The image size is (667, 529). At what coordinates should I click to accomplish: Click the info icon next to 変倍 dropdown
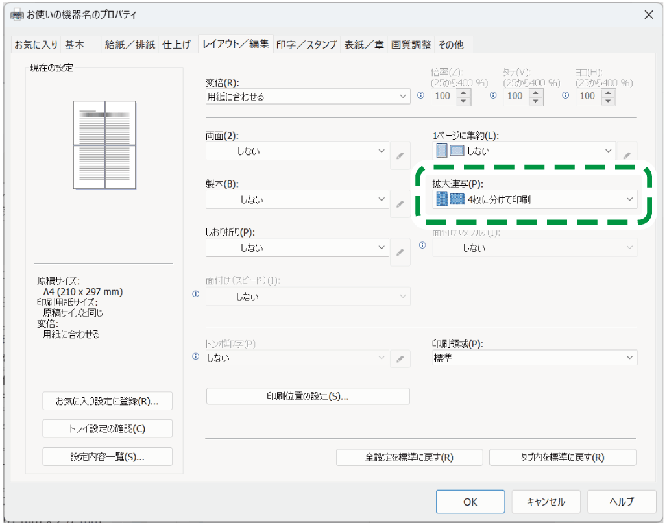click(x=420, y=95)
